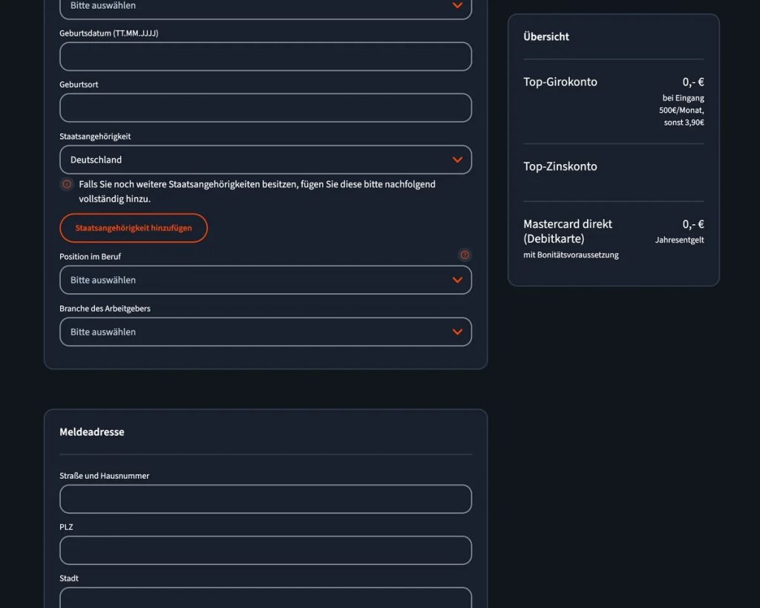Click the Top-Zinskonto entry in Übersicht
This screenshot has height=608, width=760.
(560, 166)
